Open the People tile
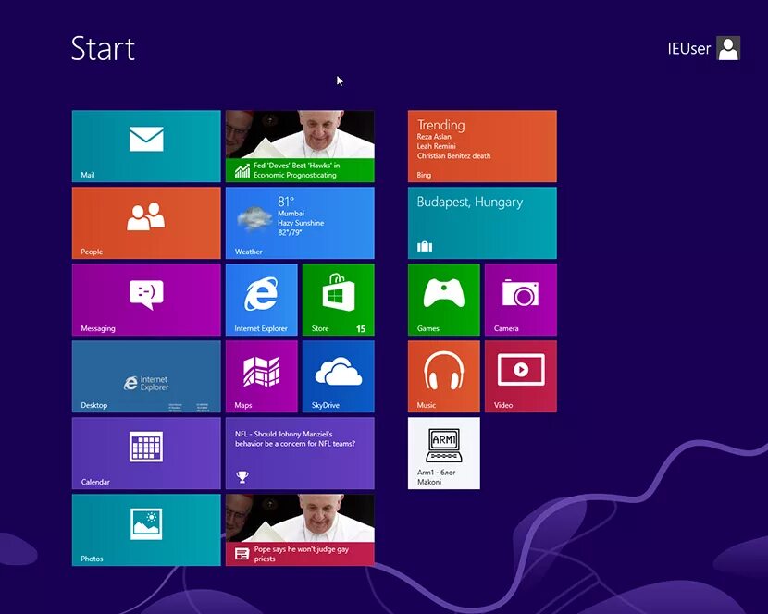The height and width of the screenshot is (614, 768). (x=146, y=223)
